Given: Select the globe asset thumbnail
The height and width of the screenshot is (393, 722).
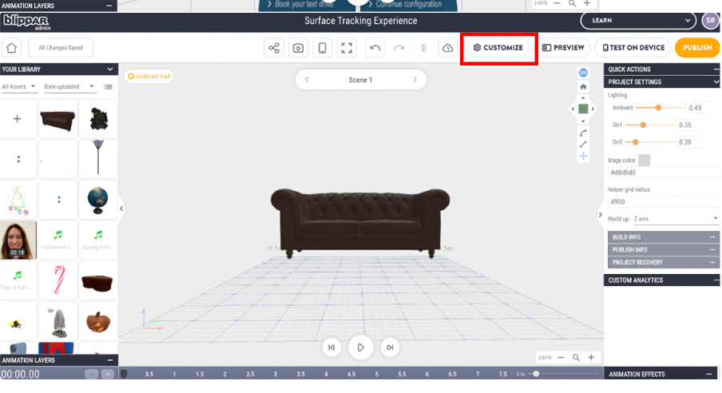Looking at the screenshot, I should 97,200.
